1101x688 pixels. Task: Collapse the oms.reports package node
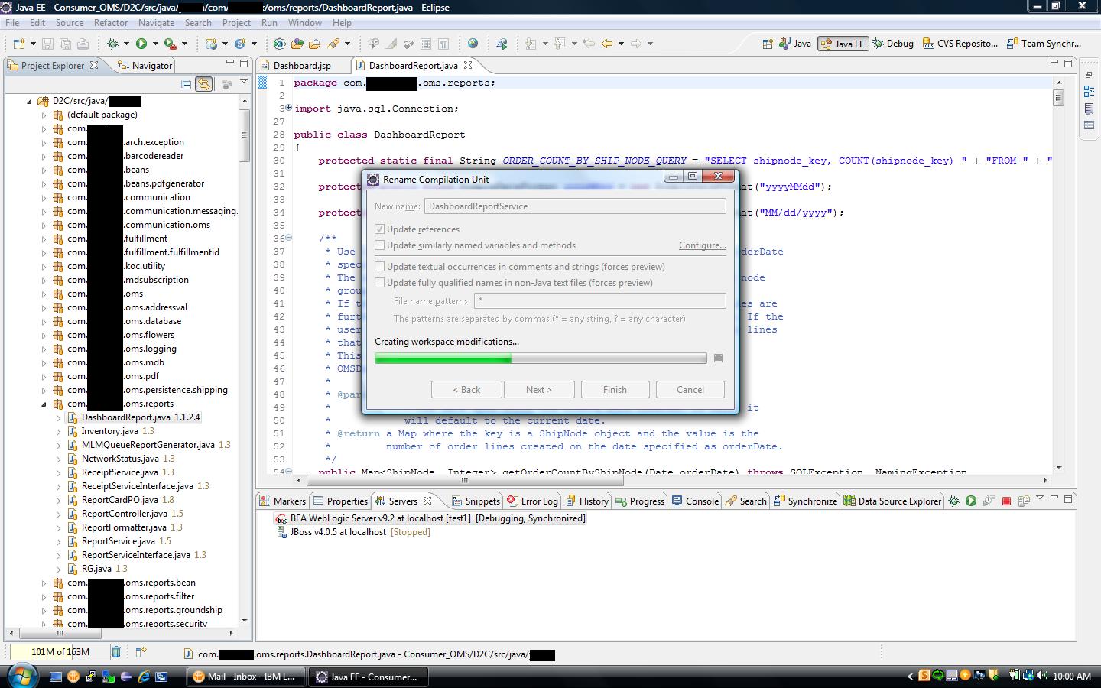pos(44,404)
